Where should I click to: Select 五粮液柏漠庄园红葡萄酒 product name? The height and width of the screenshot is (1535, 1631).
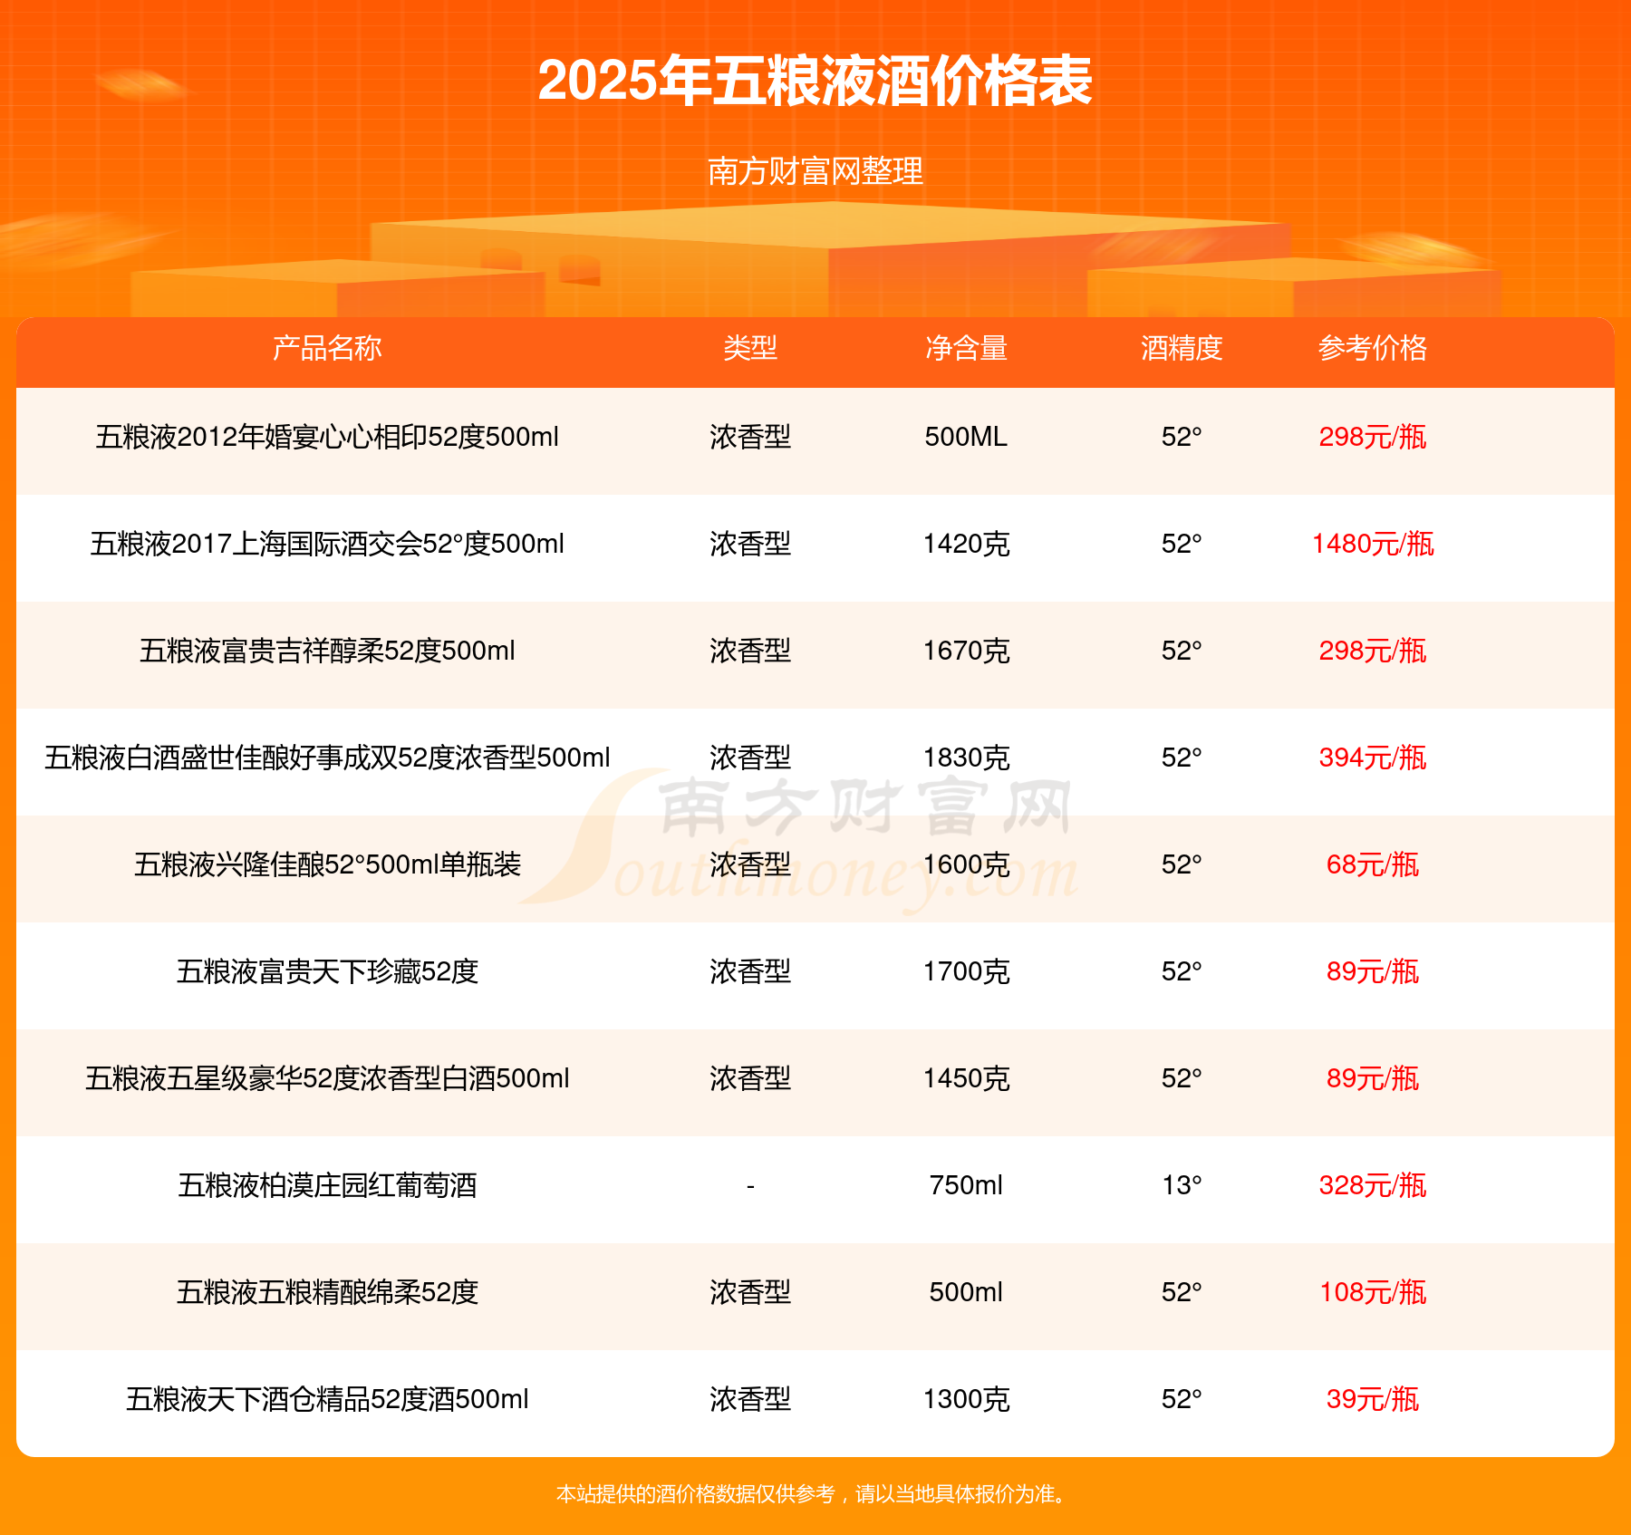tap(327, 1185)
